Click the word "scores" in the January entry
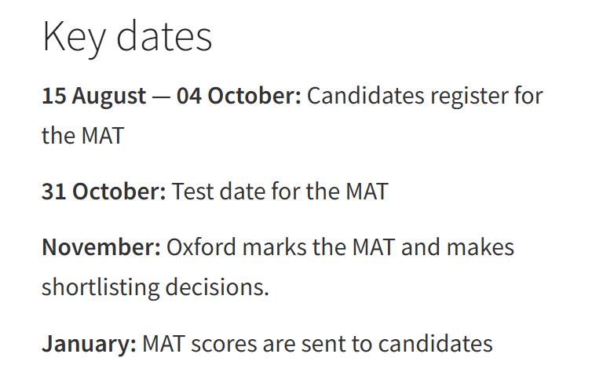Viewport: 603px width, 376px height. 224,344
